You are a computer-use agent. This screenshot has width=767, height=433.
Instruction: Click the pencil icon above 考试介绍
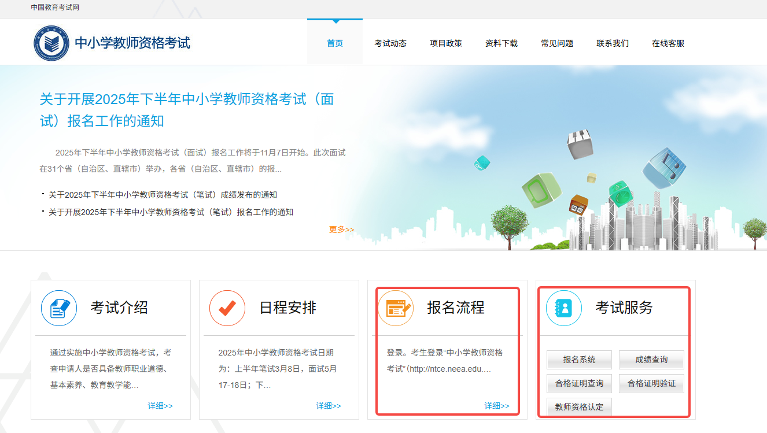click(58, 308)
